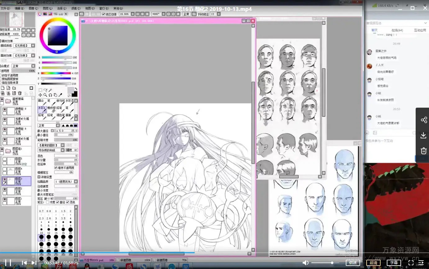Choose the eyedropper color picker tool

[61, 95]
